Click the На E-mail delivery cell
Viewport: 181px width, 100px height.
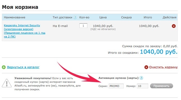(x=60, y=26)
